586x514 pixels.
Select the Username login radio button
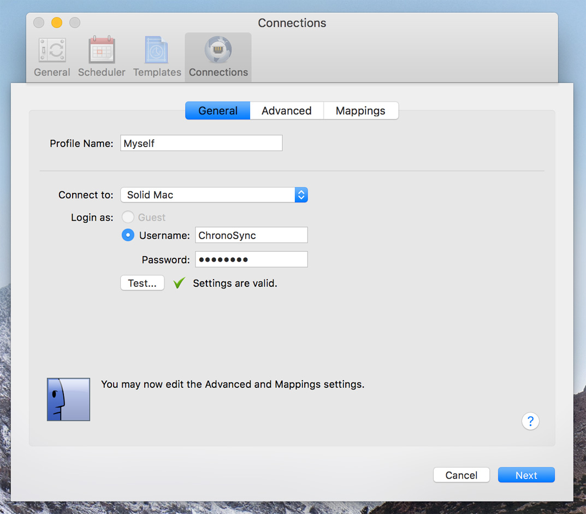click(x=128, y=235)
